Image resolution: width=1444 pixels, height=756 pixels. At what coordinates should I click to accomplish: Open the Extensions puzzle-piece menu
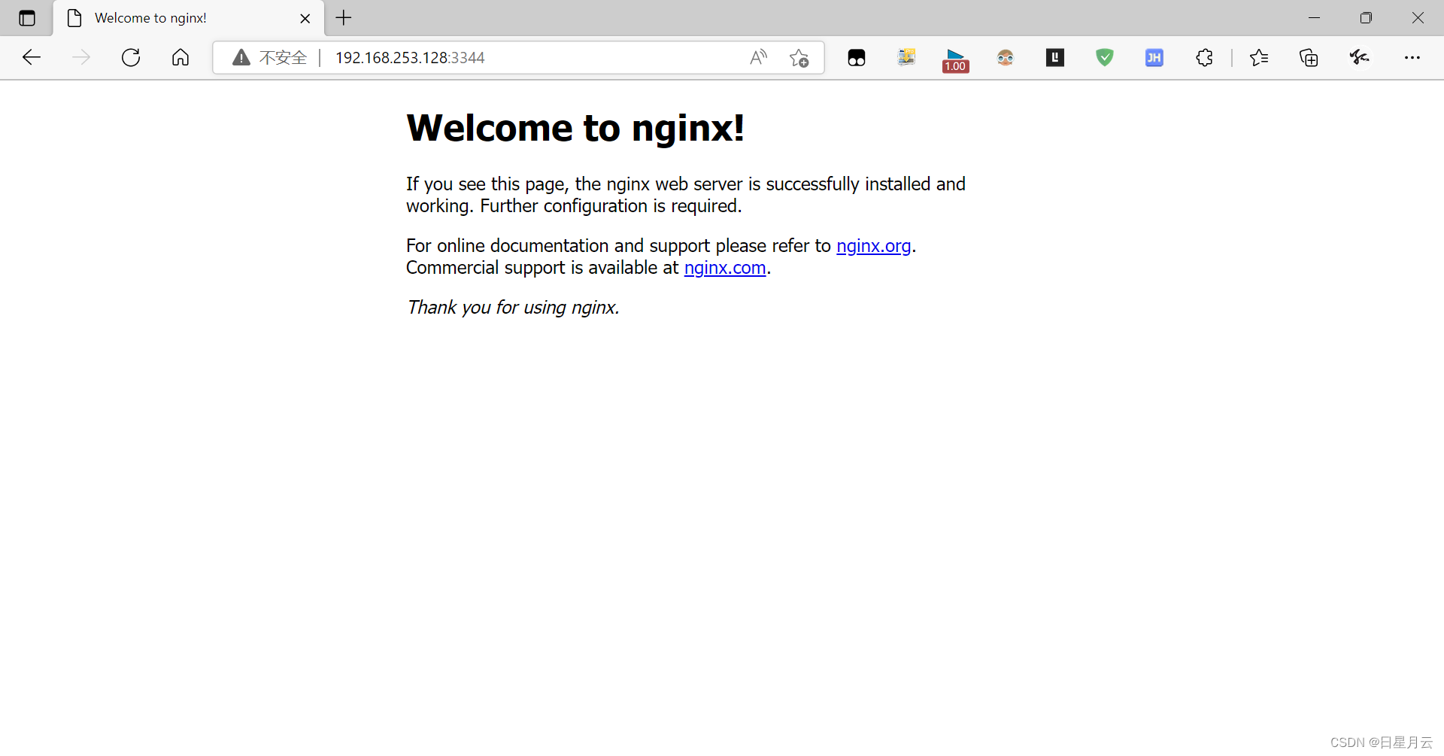(1204, 57)
